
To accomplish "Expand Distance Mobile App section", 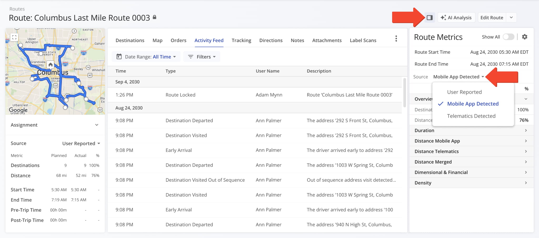I will click(x=471, y=141).
